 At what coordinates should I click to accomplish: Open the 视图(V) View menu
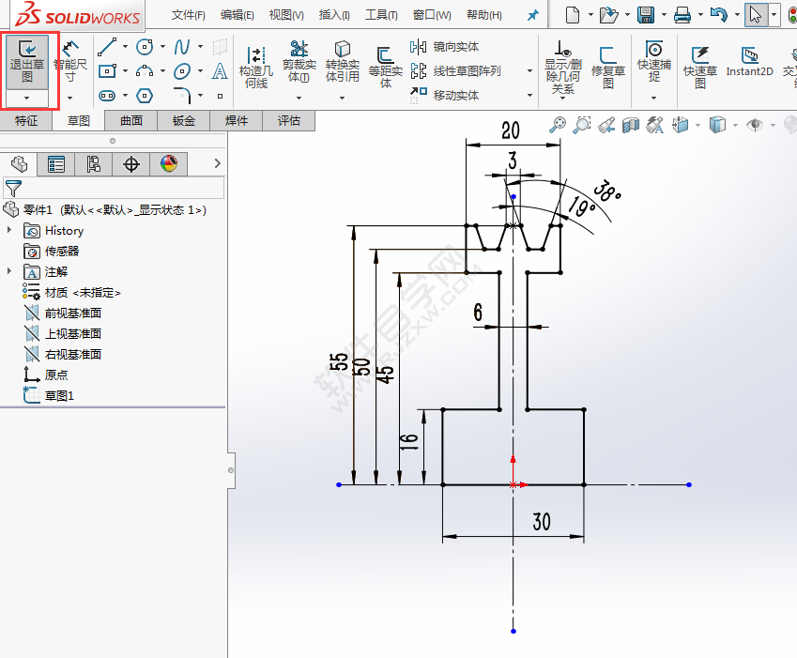[x=286, y=15]
